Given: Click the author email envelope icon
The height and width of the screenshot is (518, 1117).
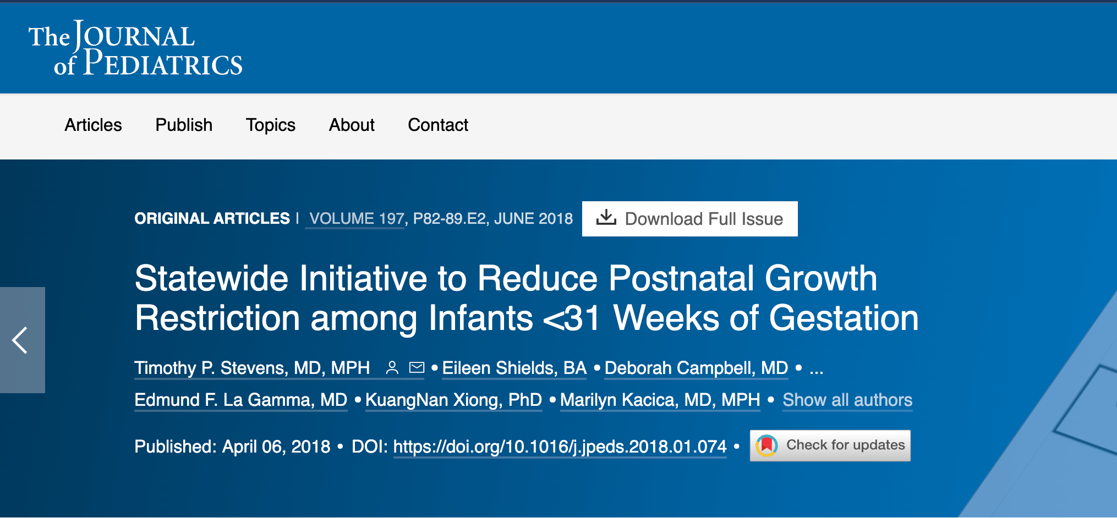Looking at the screenshot, I should coord(417,367).
